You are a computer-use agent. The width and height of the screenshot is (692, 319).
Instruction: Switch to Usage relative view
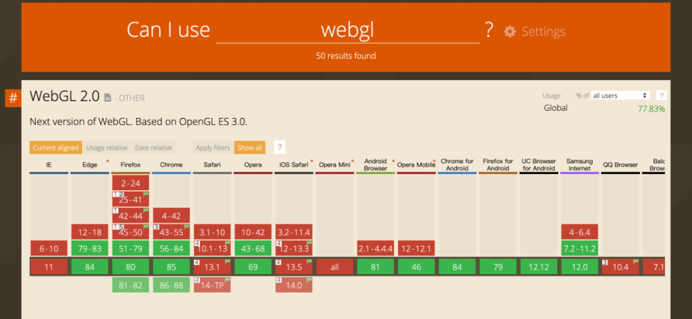point(107,148)
